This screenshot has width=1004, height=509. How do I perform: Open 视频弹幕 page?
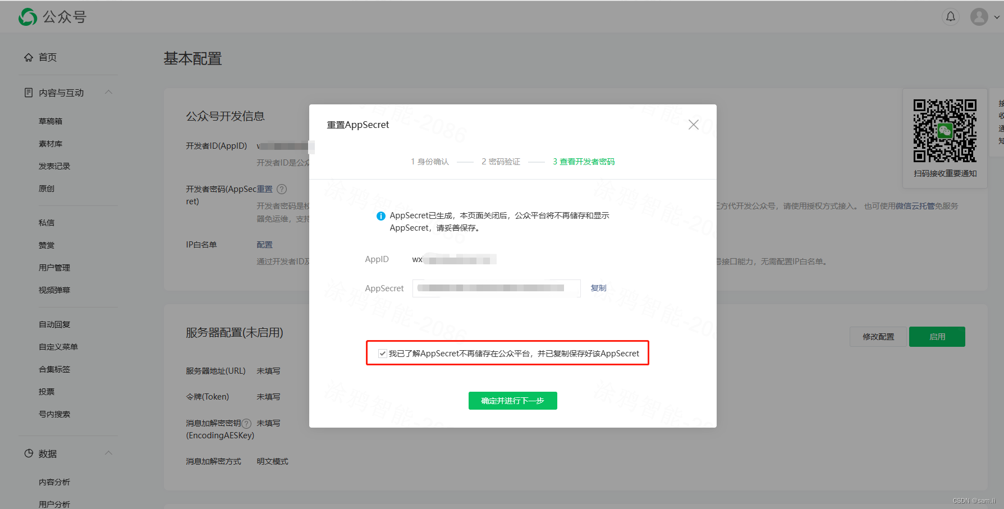pos(54,290)
